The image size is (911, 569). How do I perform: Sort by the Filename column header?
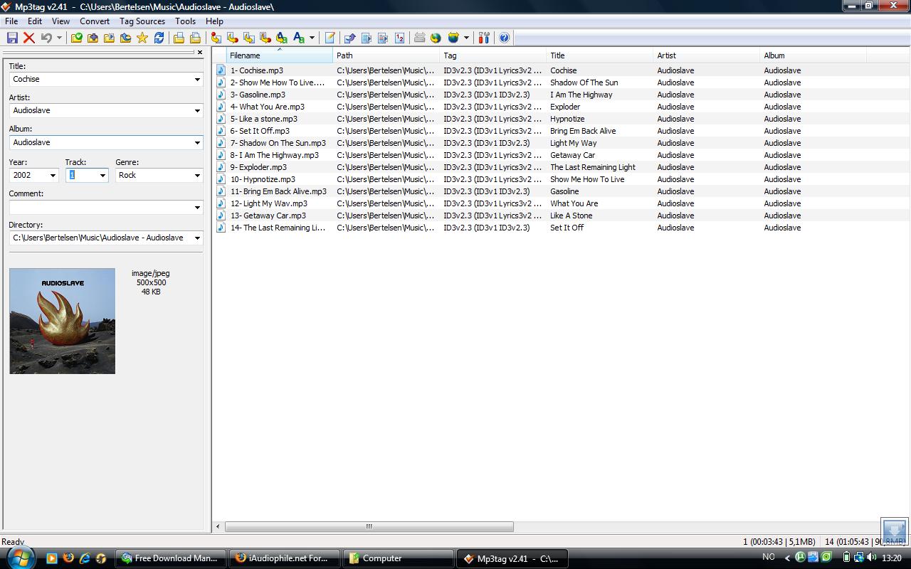(280, 55)
